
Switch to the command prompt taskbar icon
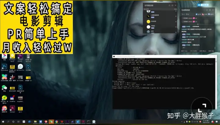point(88,122)
